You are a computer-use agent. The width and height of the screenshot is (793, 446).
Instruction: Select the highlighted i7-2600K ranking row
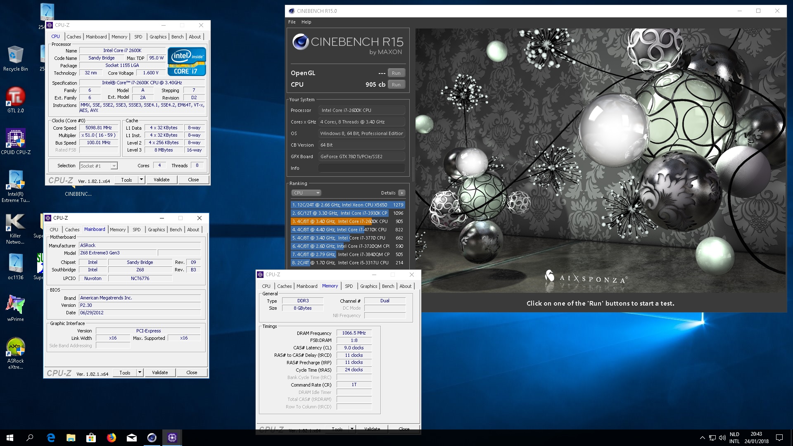pos(348,221)
